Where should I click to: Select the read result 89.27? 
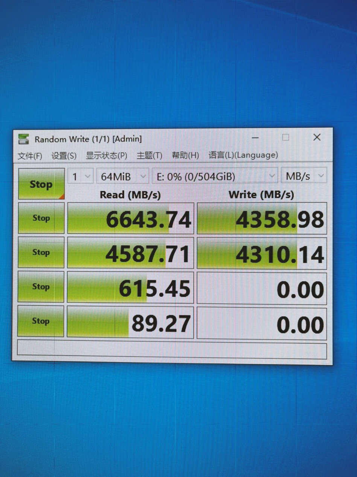point(130,323)
